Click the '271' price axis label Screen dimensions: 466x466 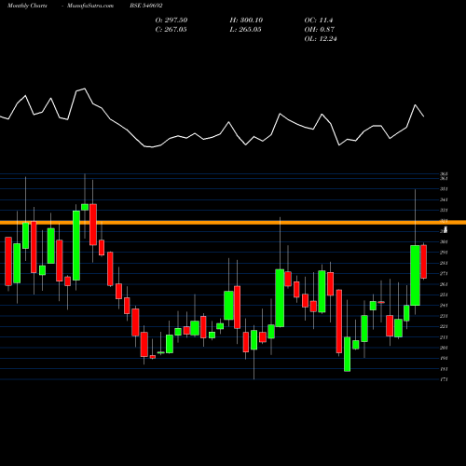coord(444,274)
